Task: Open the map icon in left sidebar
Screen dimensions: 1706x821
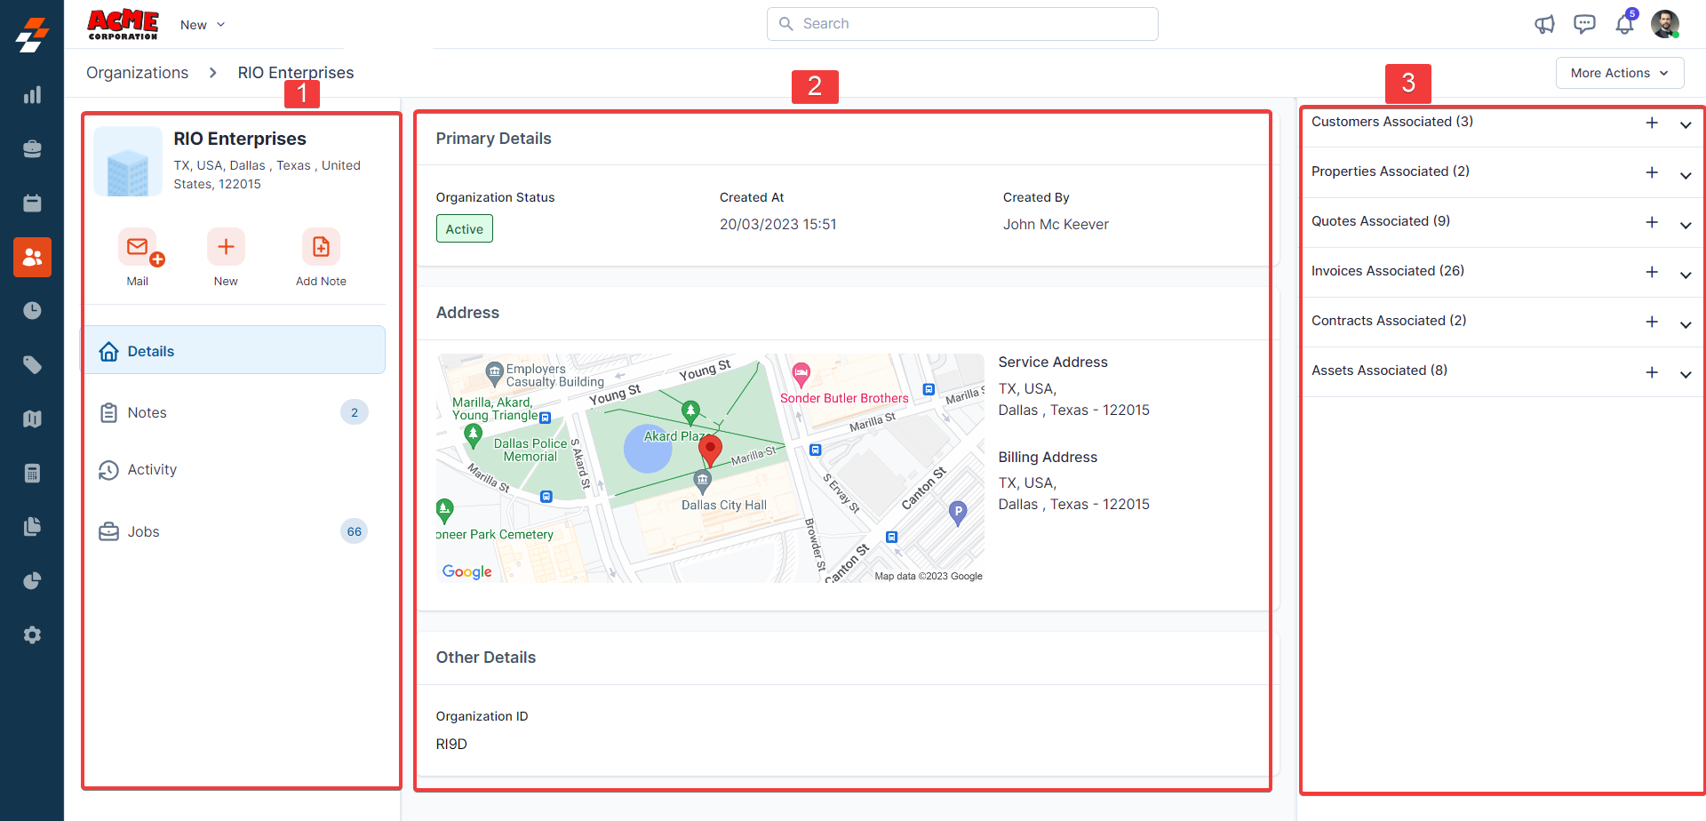Action: 32,419
